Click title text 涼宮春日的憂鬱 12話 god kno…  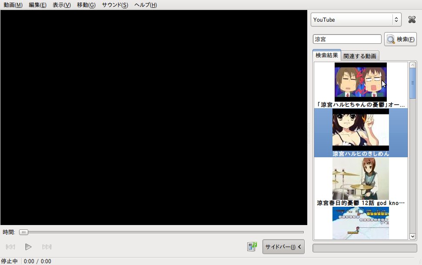click(x=361, y=203)
